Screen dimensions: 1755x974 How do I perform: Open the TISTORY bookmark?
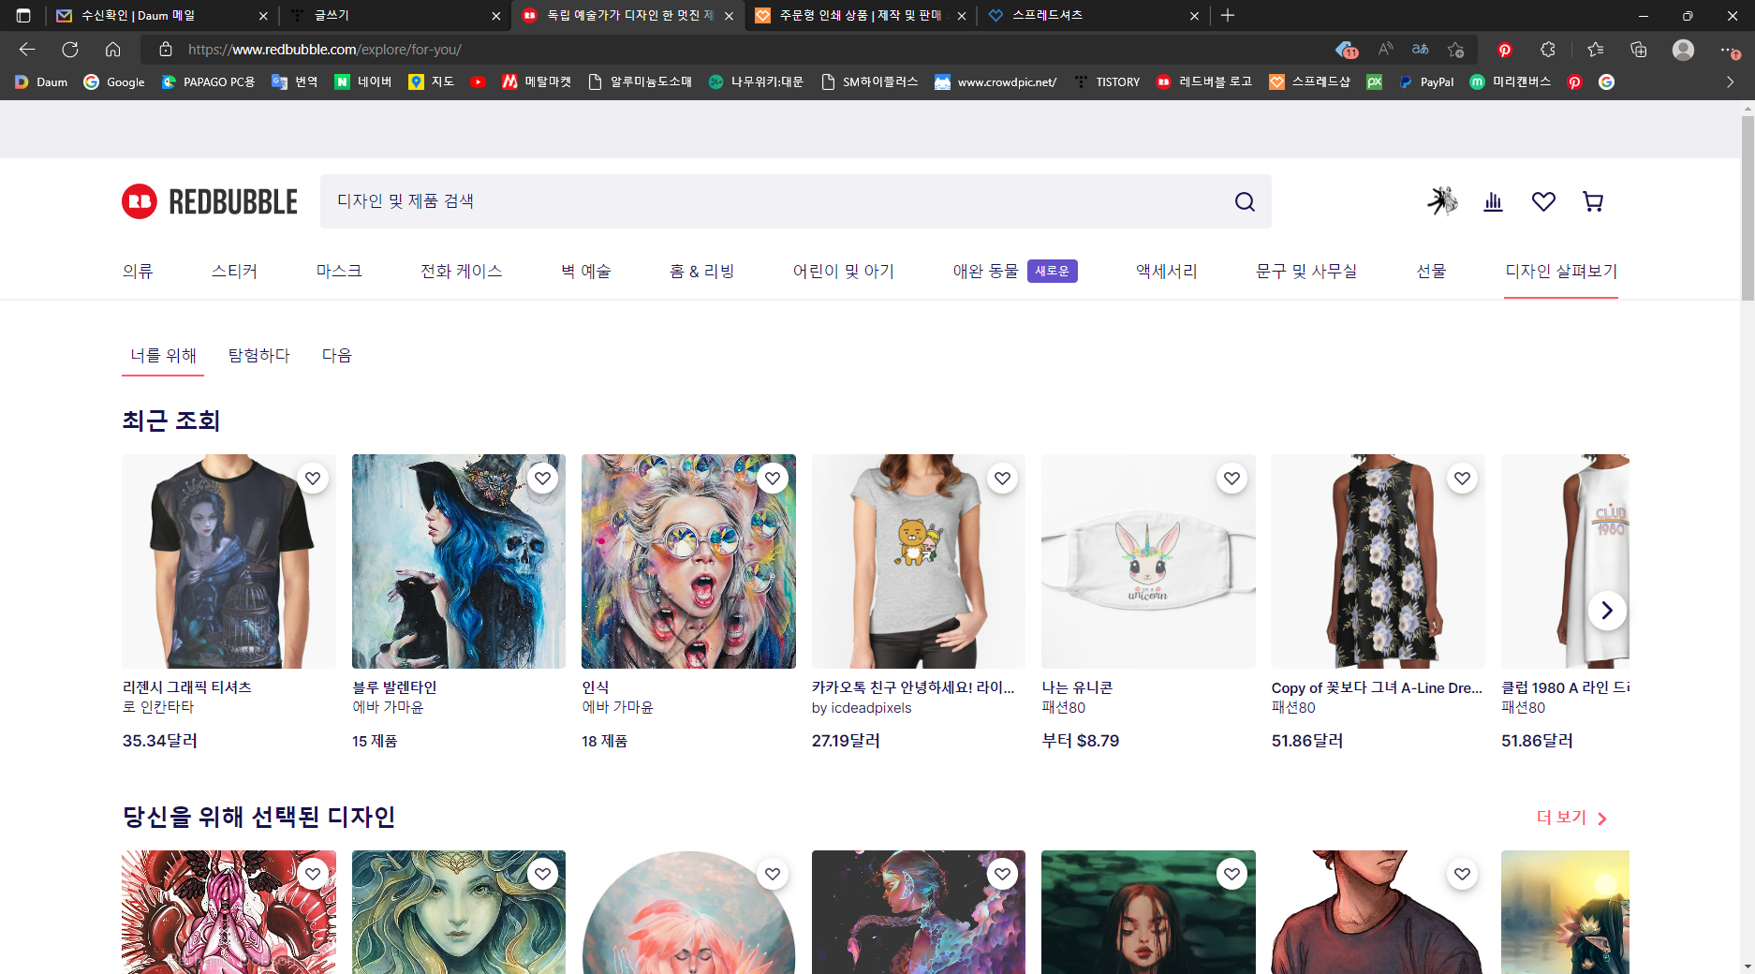tap(1107, 82)
